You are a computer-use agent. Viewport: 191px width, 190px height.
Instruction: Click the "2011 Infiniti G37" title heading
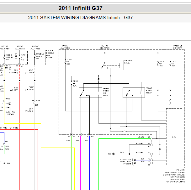point(80,8)
